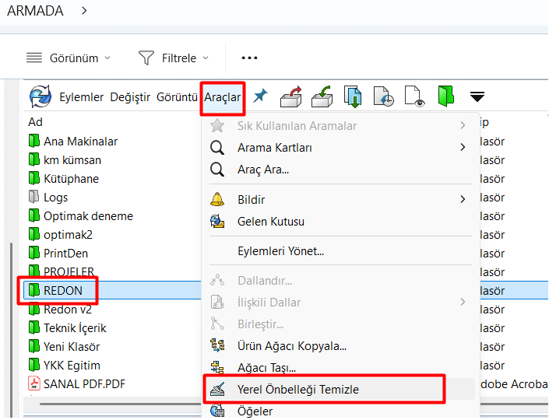Viewport: 549px width, 420px height.
Task: Select the Optimak deneme folder
Action: click(x=88, y=216)
